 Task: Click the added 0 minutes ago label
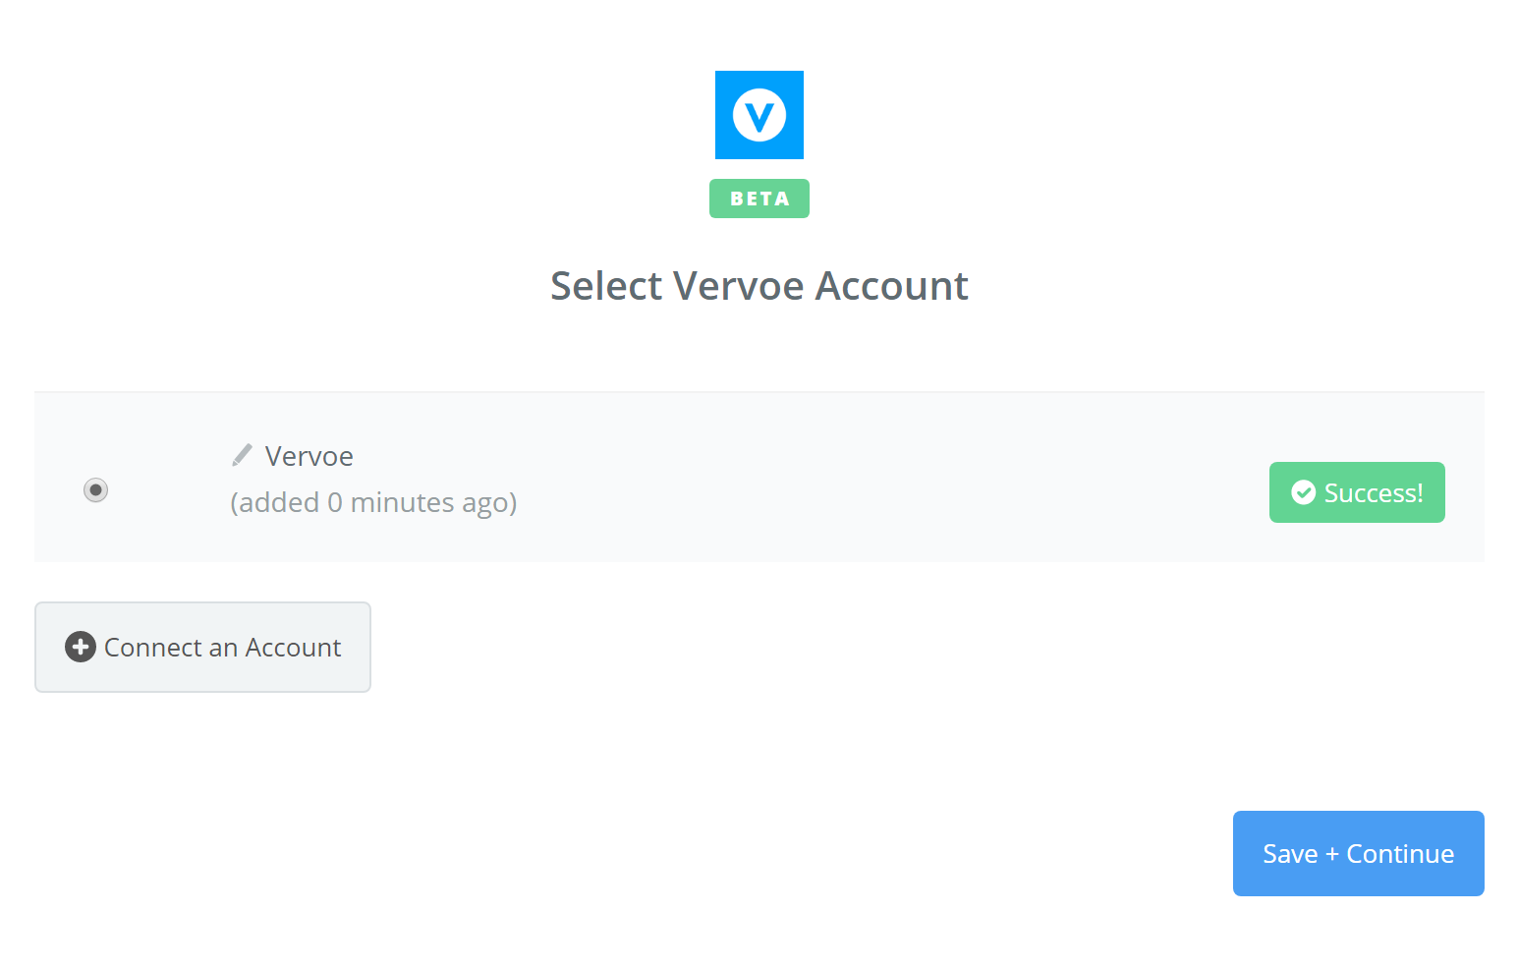(x=373, y=501)
